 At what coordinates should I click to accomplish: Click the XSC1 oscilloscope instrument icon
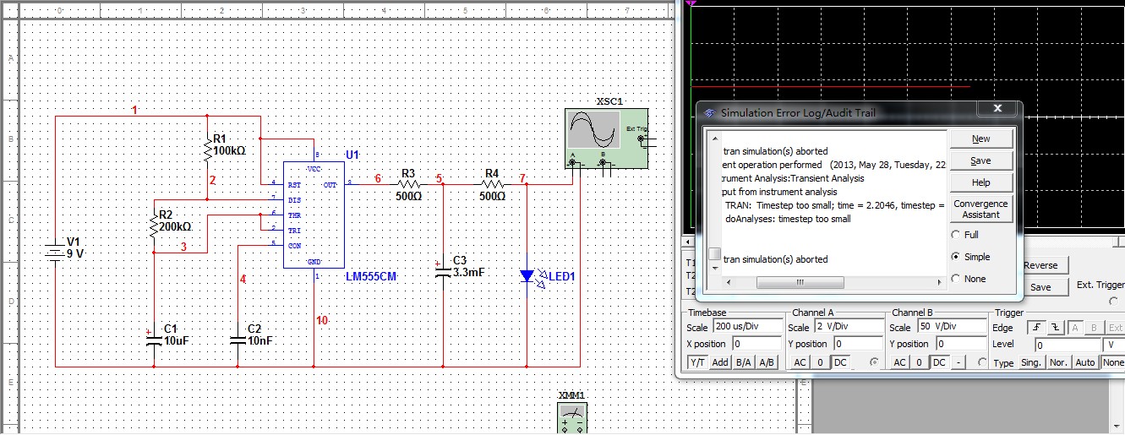[x=605, y=139]
